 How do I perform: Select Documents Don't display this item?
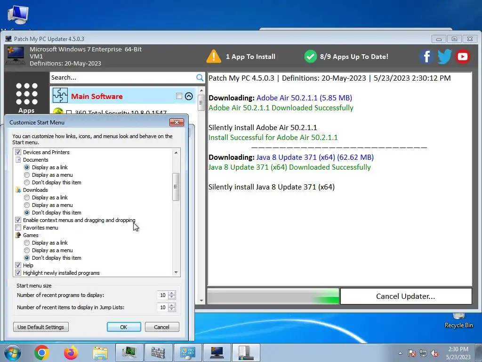(27, 182)
